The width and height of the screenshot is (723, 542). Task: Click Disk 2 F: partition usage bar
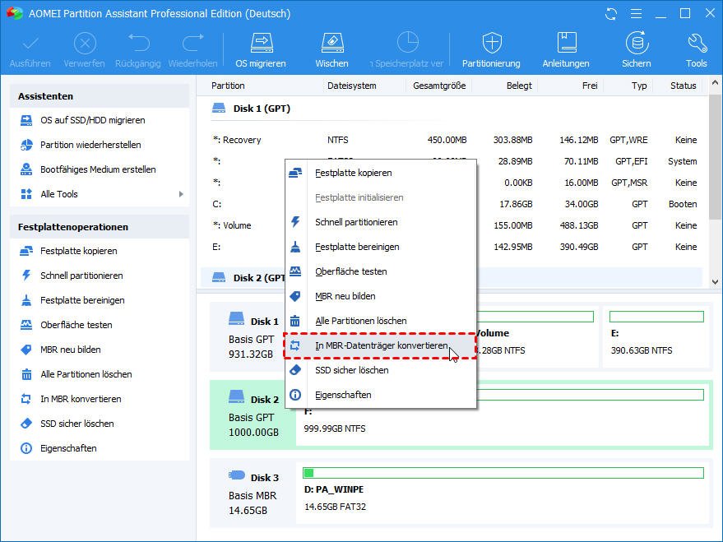[x=591, y=395]
